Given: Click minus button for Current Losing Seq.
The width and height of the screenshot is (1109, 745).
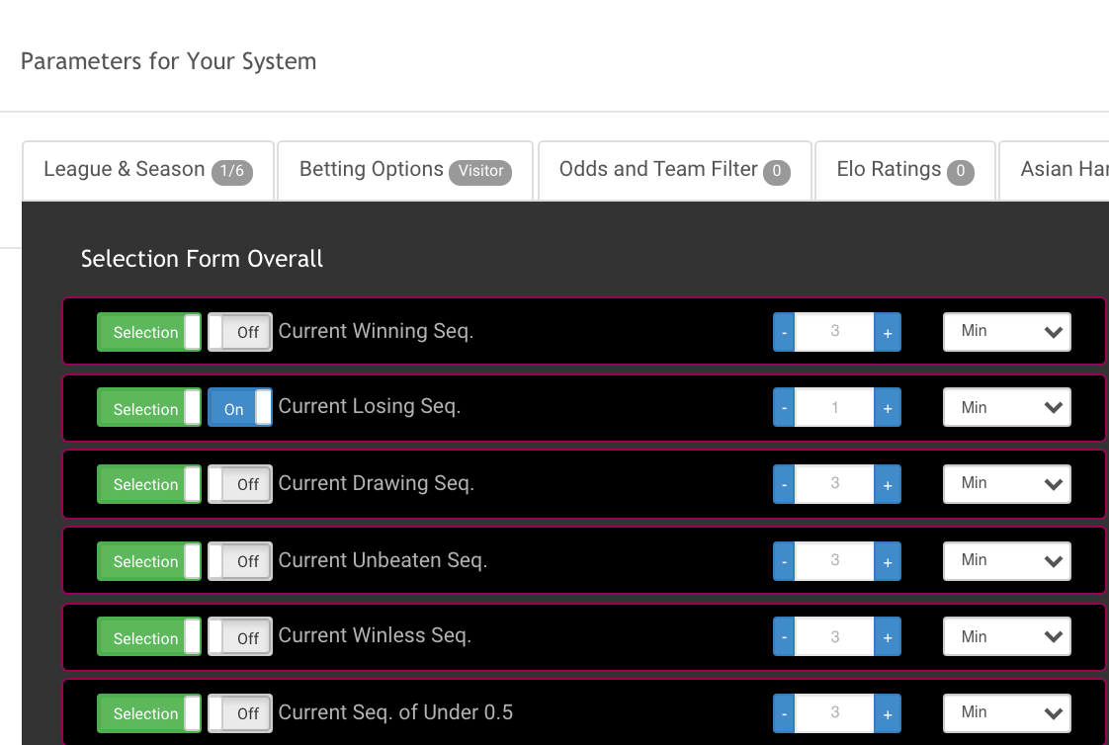Looking at the screenshot, I should click(785, 408).
